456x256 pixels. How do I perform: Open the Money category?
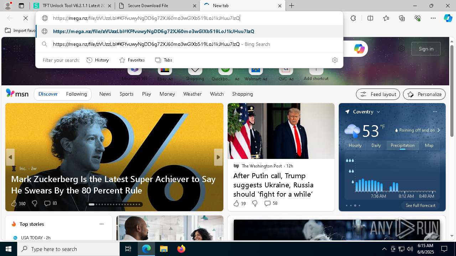167,94
